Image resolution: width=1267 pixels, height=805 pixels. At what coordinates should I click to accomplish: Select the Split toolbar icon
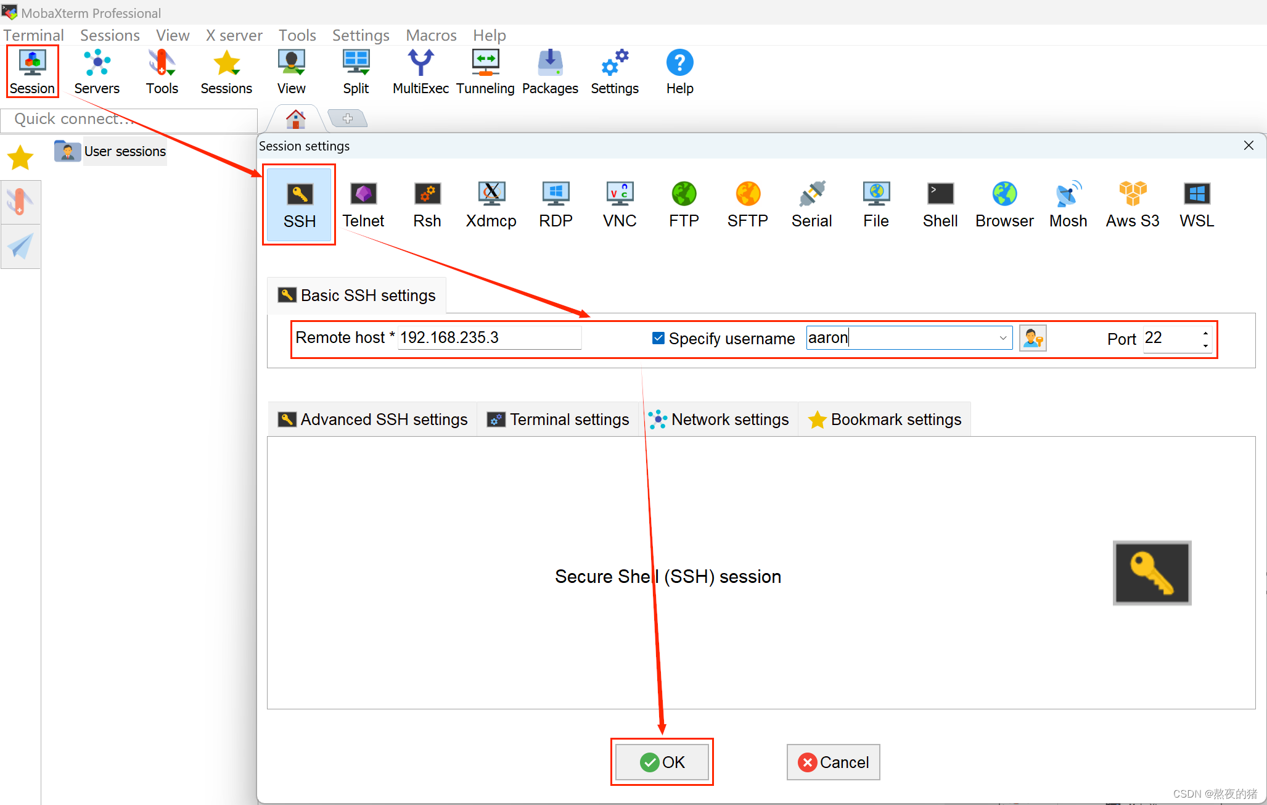point(356,72)
